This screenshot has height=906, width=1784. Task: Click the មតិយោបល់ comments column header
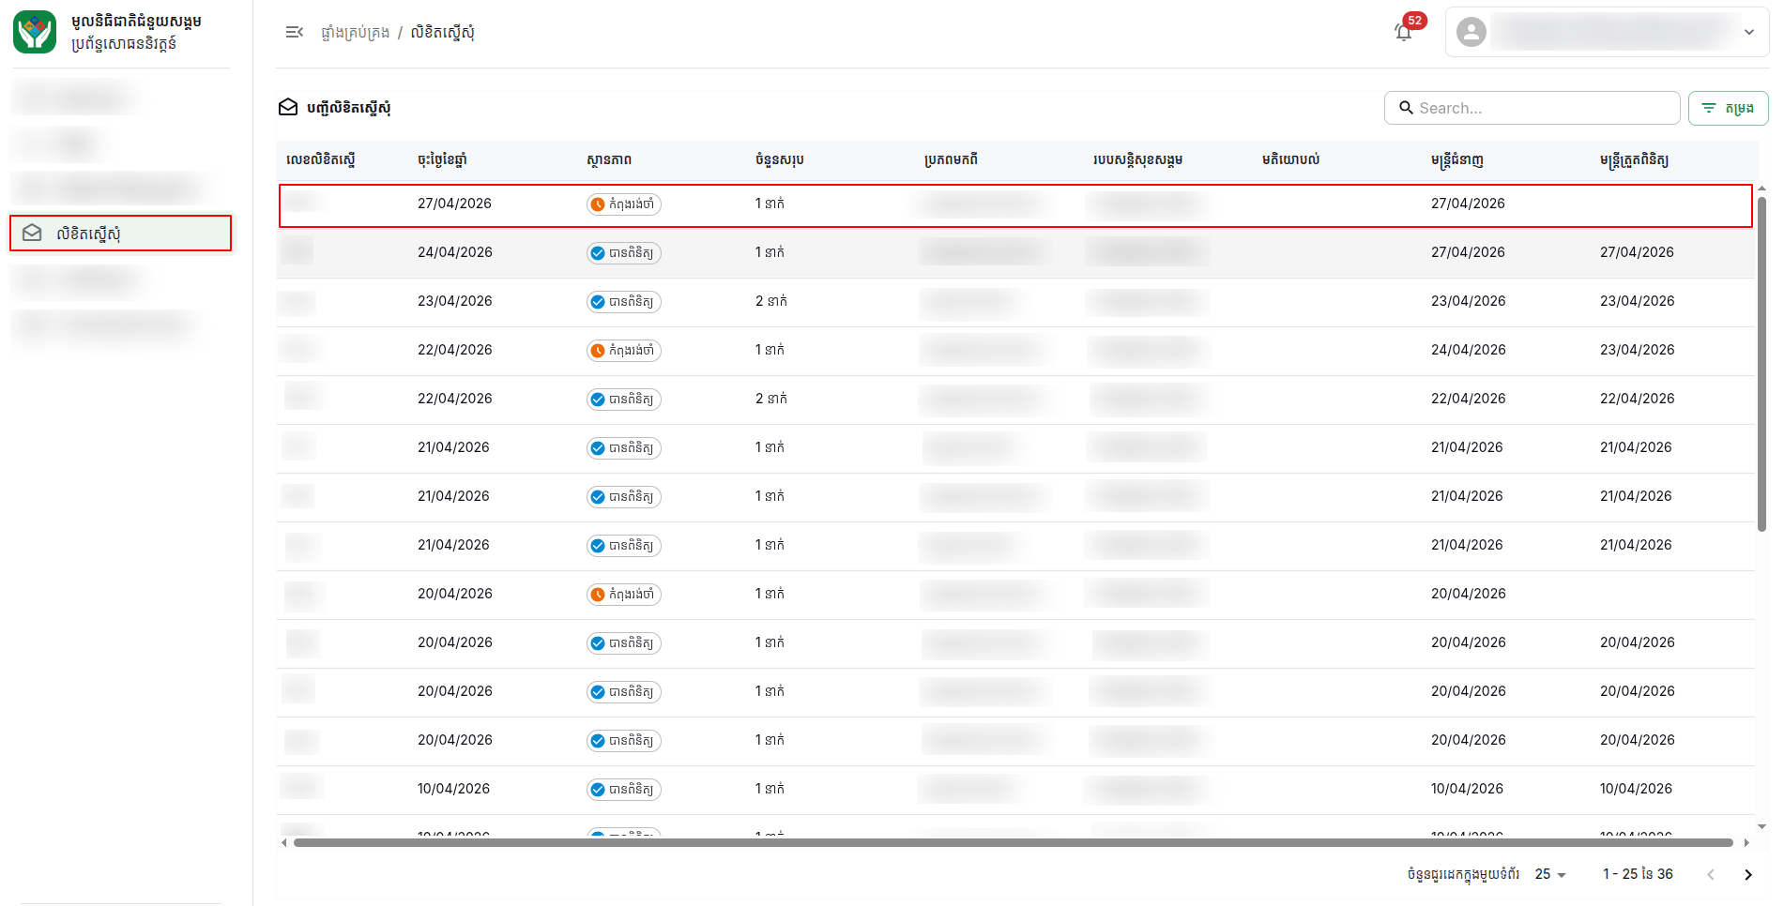coord(1290,159)
